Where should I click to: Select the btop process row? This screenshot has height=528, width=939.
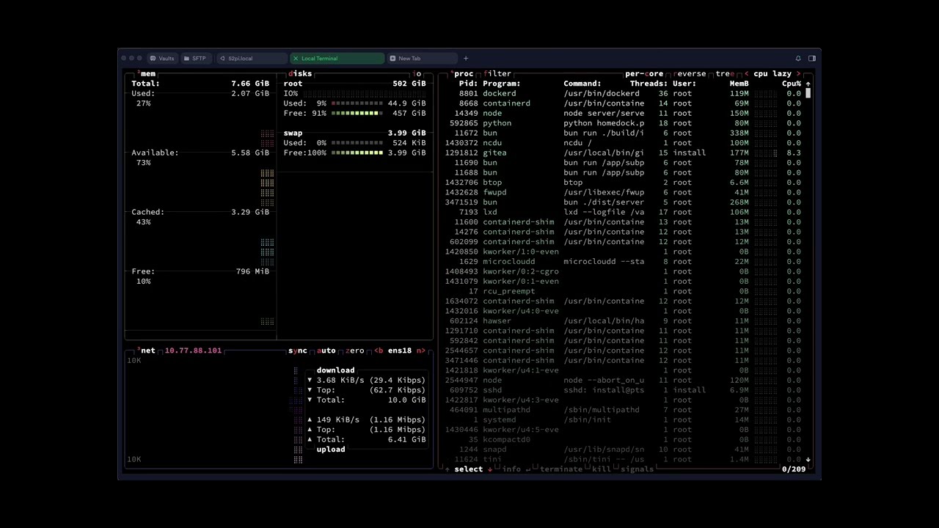click(x=624, y=183)
